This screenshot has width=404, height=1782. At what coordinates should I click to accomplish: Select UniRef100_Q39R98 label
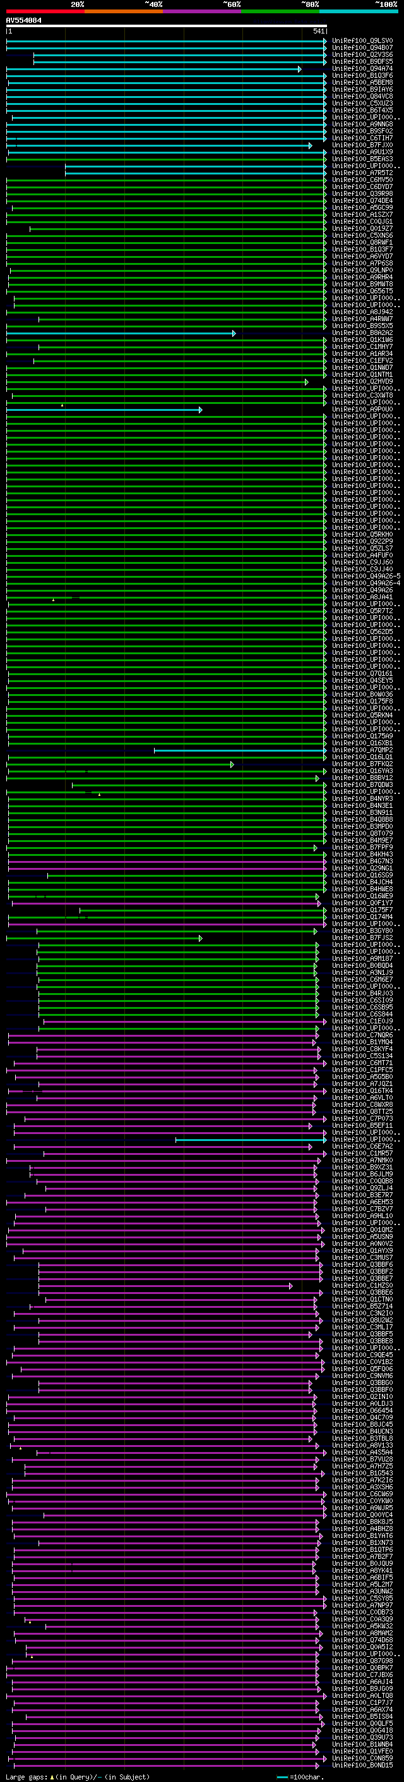pos(362,193)
